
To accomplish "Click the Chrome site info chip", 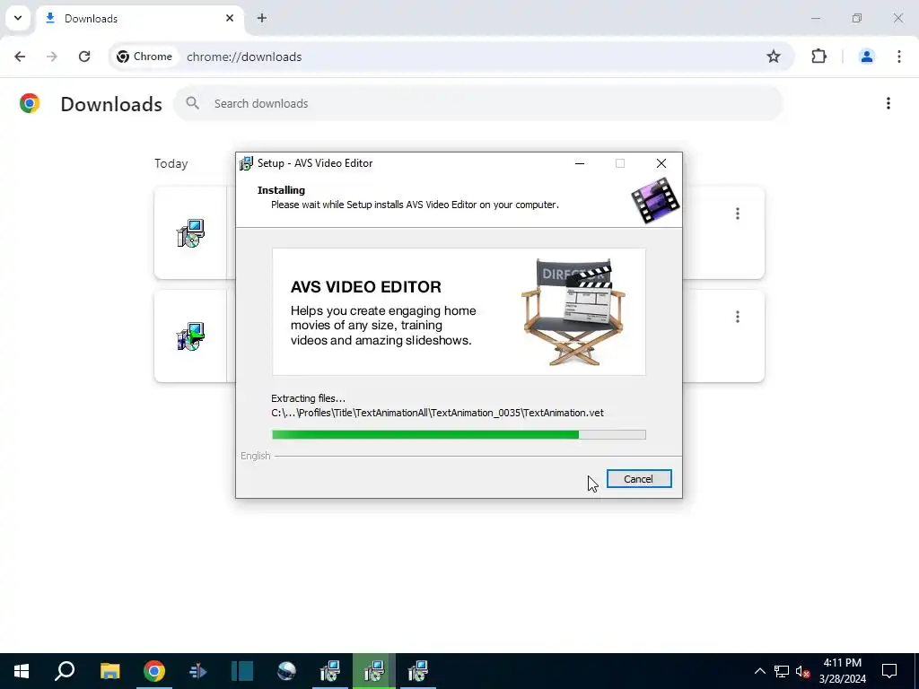I will point(144,57).
